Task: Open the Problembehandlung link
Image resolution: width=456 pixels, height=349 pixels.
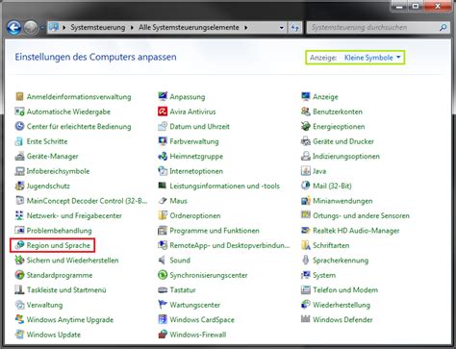Action: [59, 231]
